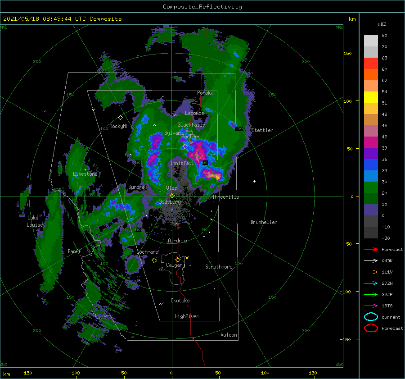Select the light gray 80-70 dBZ swatch

click(371, 41)
